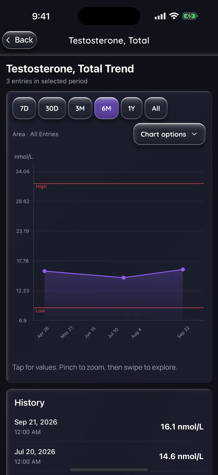The height and width of the screenshot is (475, 218).
Task: Tap the May 21 x-axis label
Action: click(x=66, y=333)
